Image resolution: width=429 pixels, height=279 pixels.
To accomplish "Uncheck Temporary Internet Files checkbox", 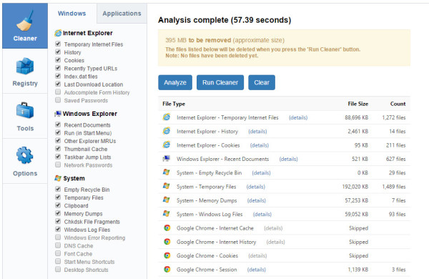I will click(x=58, y=44).
